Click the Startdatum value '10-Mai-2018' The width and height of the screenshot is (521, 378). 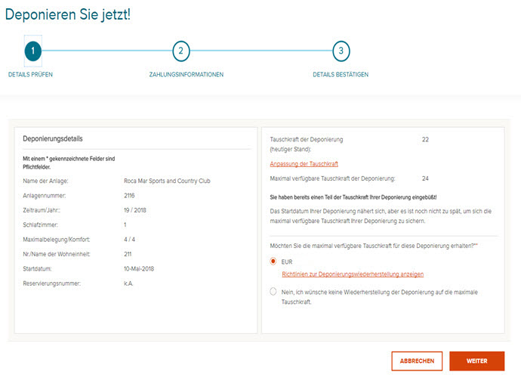139,269
